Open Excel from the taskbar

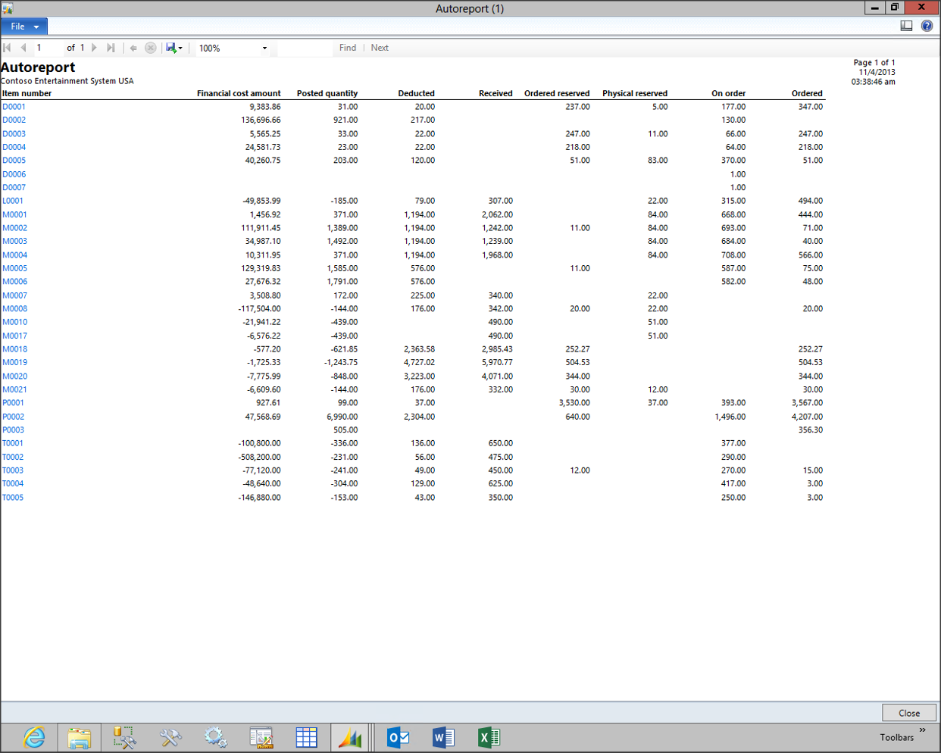pyautogui.click(x=489, y=737)
